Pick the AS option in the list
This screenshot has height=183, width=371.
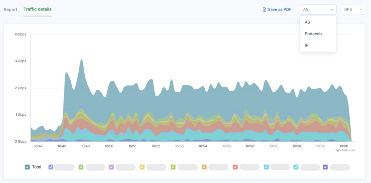click(307, 22)
